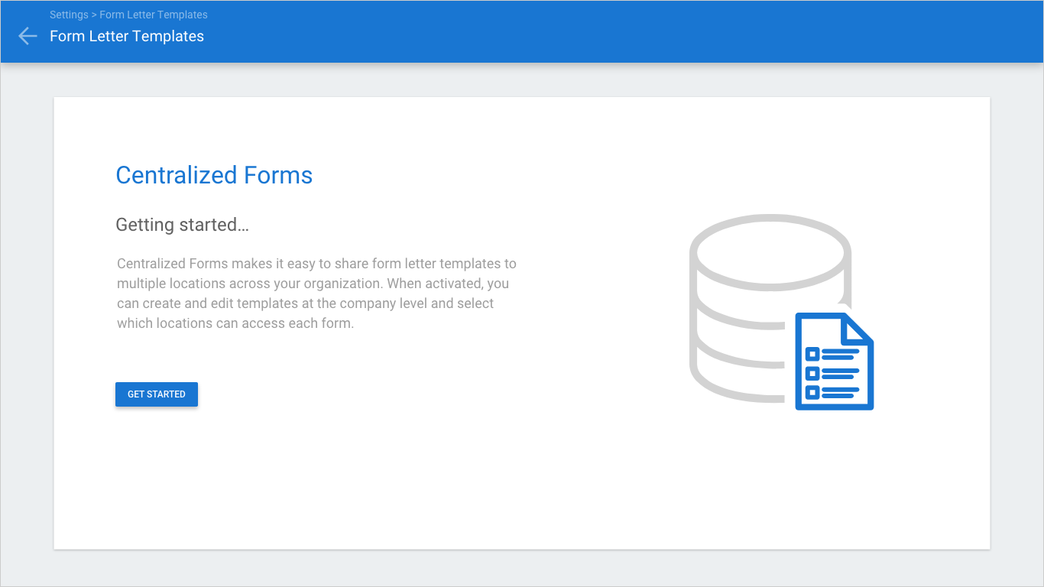Click the GET STARTED button
The image size is (1044, 587).
(x=157, y=394)
